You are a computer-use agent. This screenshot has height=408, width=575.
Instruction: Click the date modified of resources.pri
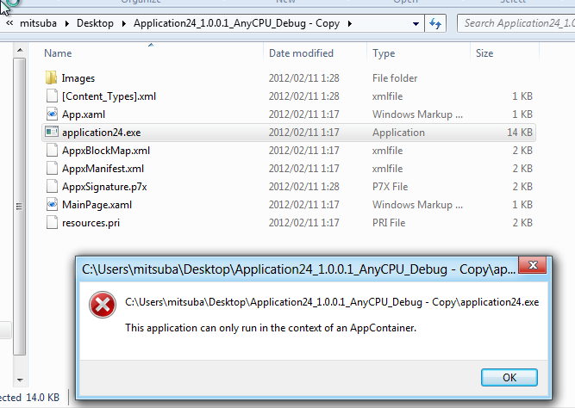tap(304, 223)
